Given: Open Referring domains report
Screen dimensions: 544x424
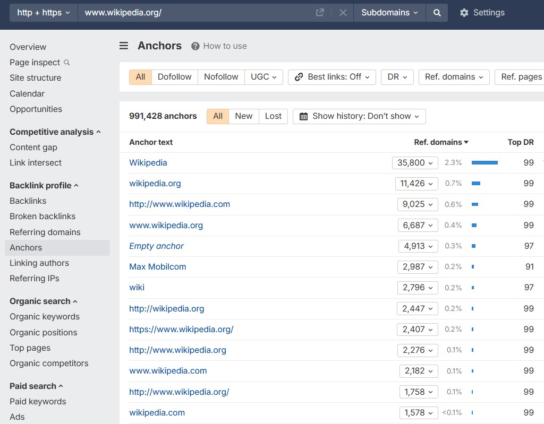Looking at the screenshot, I should [x=45, y=232].
